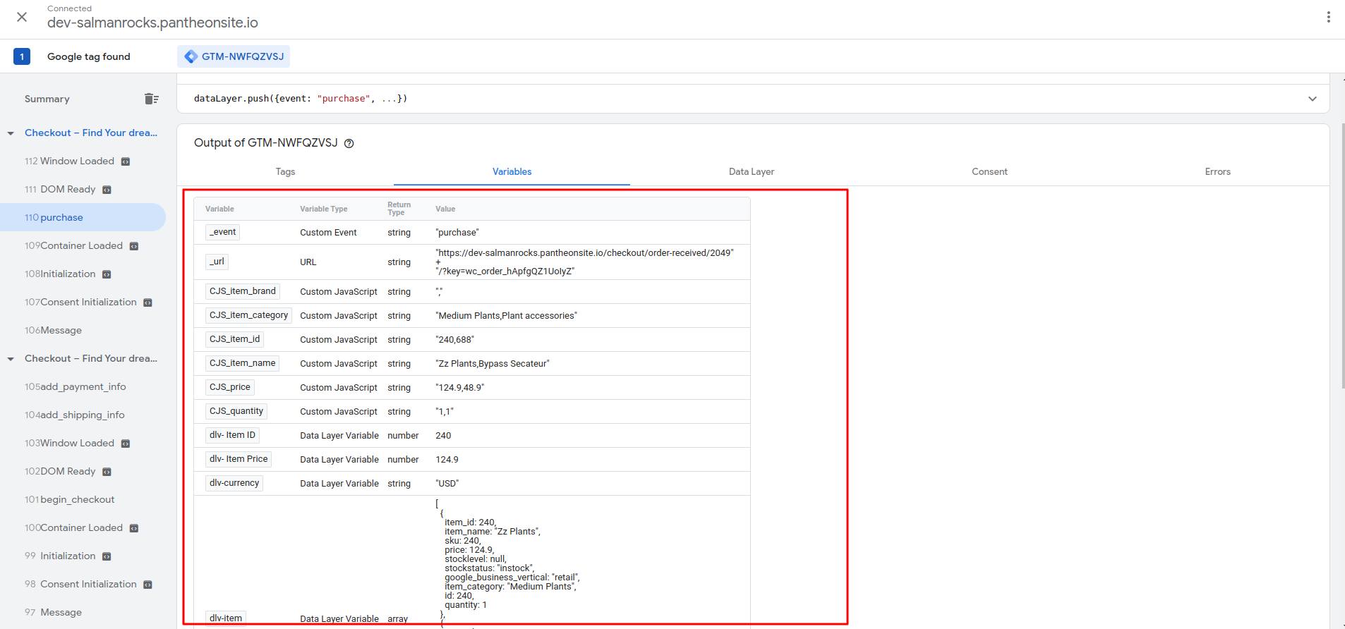The width and height of the screenshot is (1345, 629).
Task: Click the CJS_item_category variable chip
Action: pos(248,315)
